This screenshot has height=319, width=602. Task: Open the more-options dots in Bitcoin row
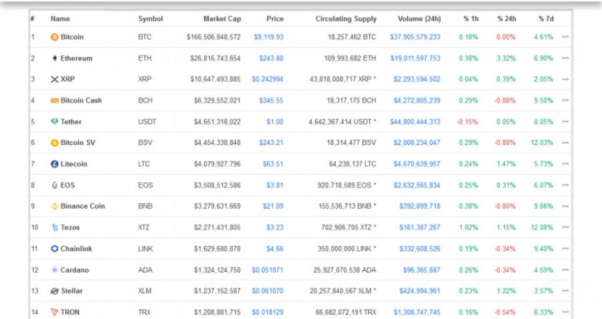coord(565,37)
